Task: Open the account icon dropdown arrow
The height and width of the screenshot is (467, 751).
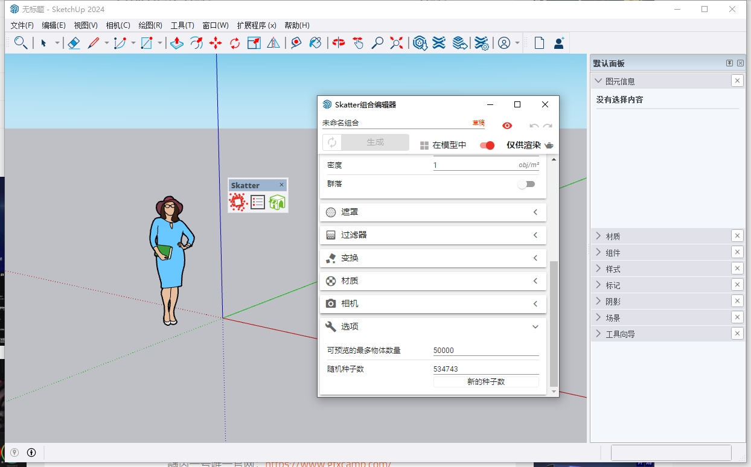Action: (x=517, y=43)
